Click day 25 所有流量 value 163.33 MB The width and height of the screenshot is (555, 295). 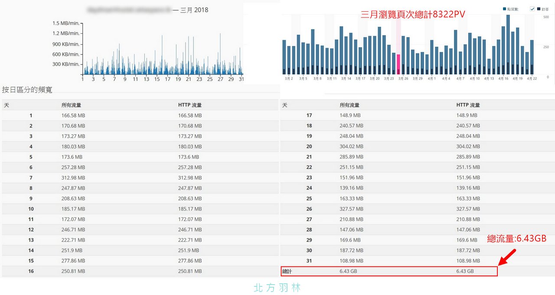(x=352, y=198)
